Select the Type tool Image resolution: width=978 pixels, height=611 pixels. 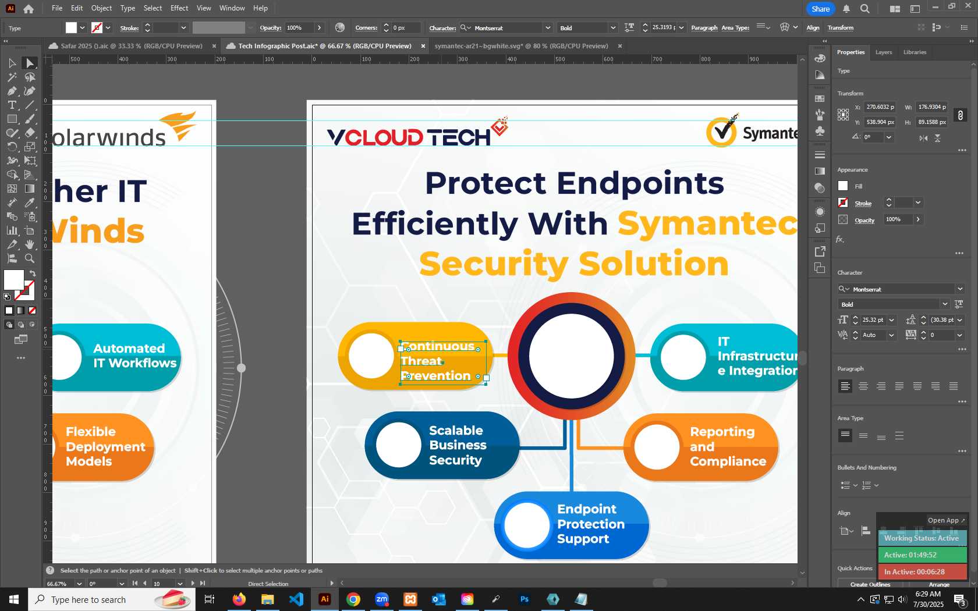click(12, 105)
